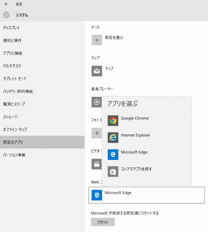
Task: Click the リセット button
Action: coord(103,222)
